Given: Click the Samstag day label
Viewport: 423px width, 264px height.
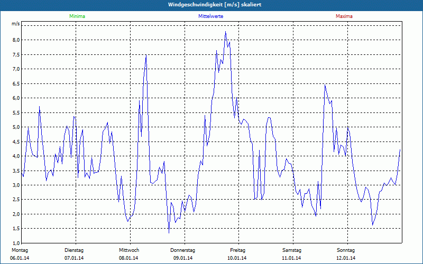Looking at the screenshot, I should 292,250.
